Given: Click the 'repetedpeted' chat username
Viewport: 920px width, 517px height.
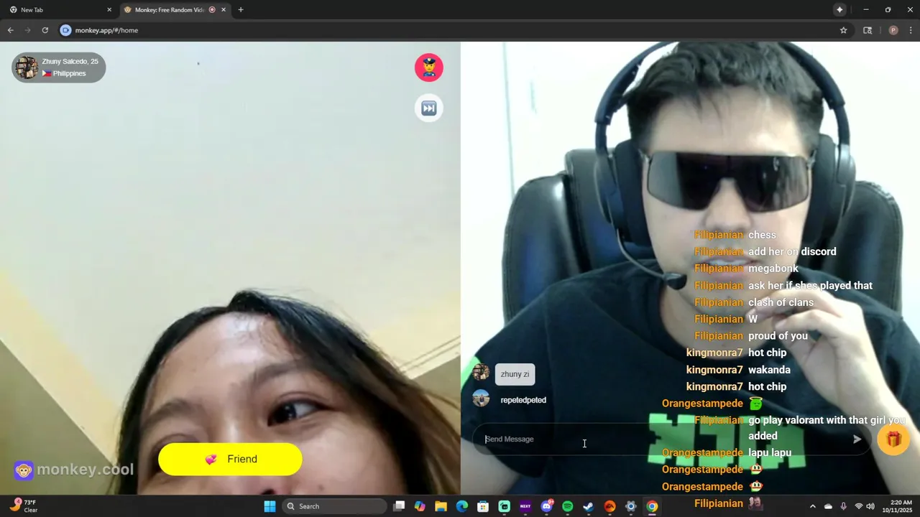Looking at the screenshot, I should [x=523, y=400].
